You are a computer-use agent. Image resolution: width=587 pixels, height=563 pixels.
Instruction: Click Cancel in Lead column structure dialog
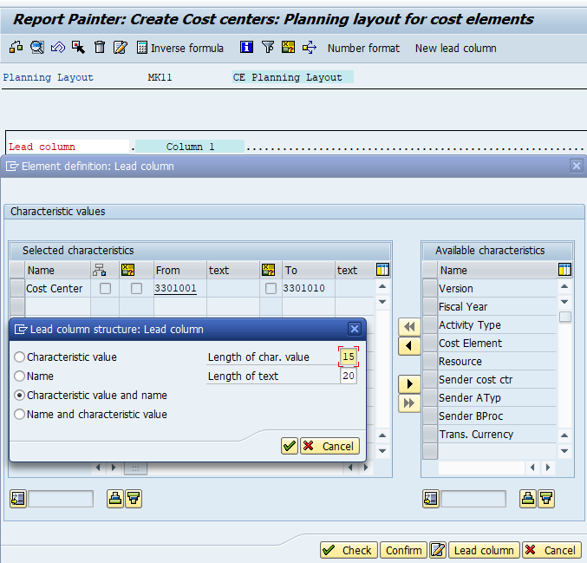coord(329,446)
